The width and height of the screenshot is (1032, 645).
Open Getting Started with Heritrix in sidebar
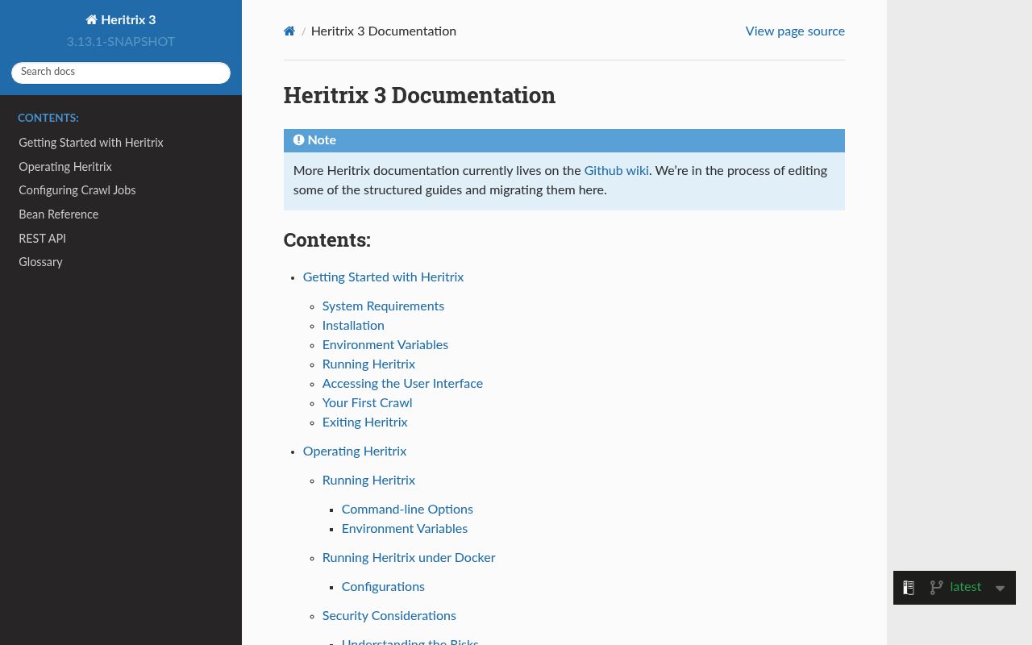pyautogui.click(x=91, y=144)
